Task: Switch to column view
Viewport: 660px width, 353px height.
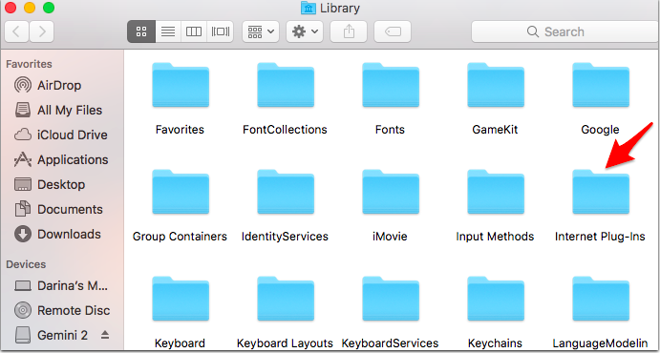Action: point(194,31)
